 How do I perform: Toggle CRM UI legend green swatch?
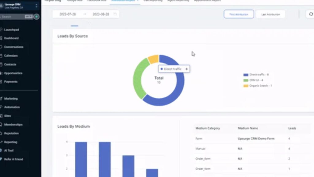246,80
